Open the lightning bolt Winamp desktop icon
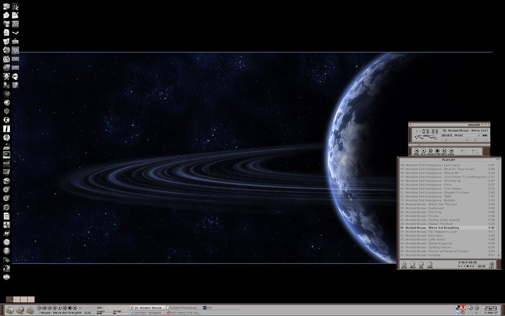The image size is (505, 316). point(6,138)
